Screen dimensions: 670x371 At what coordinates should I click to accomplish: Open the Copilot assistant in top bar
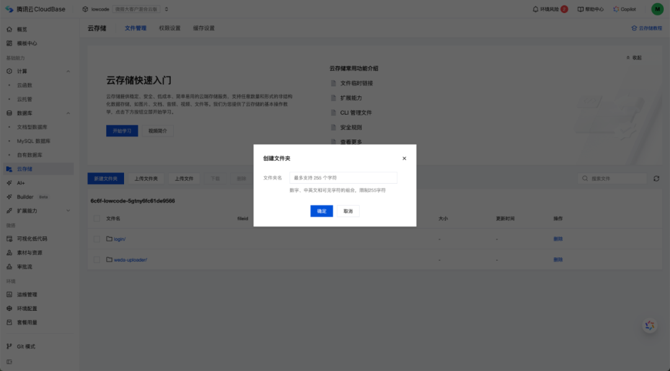pyautogui.click(x=624, y=8)
